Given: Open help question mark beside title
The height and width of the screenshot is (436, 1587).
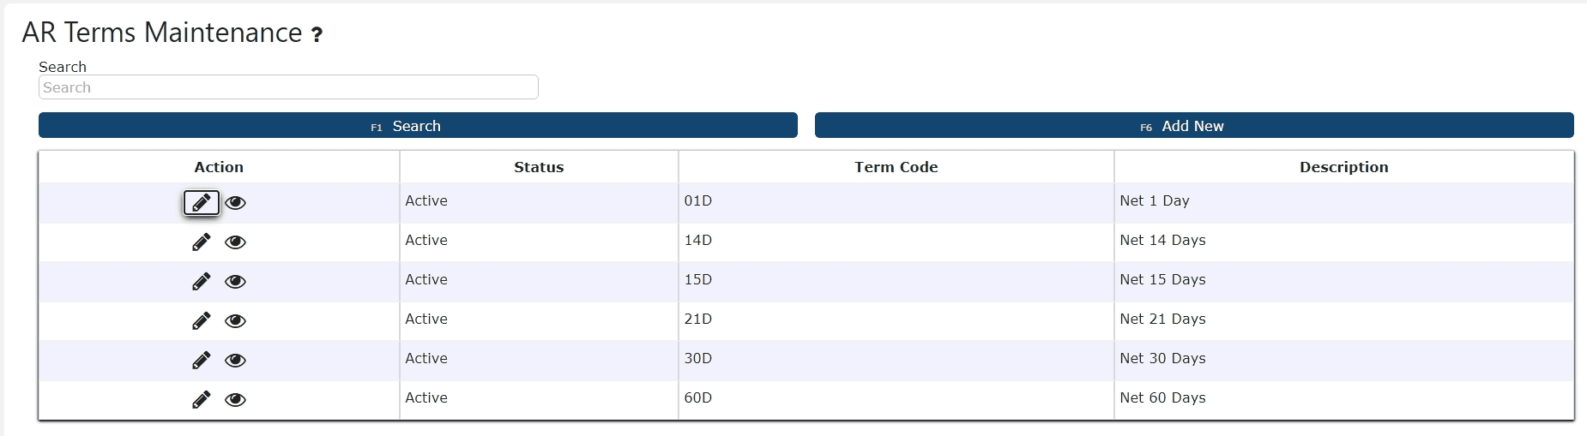Looking at the screenshot, I should [317, 35].
